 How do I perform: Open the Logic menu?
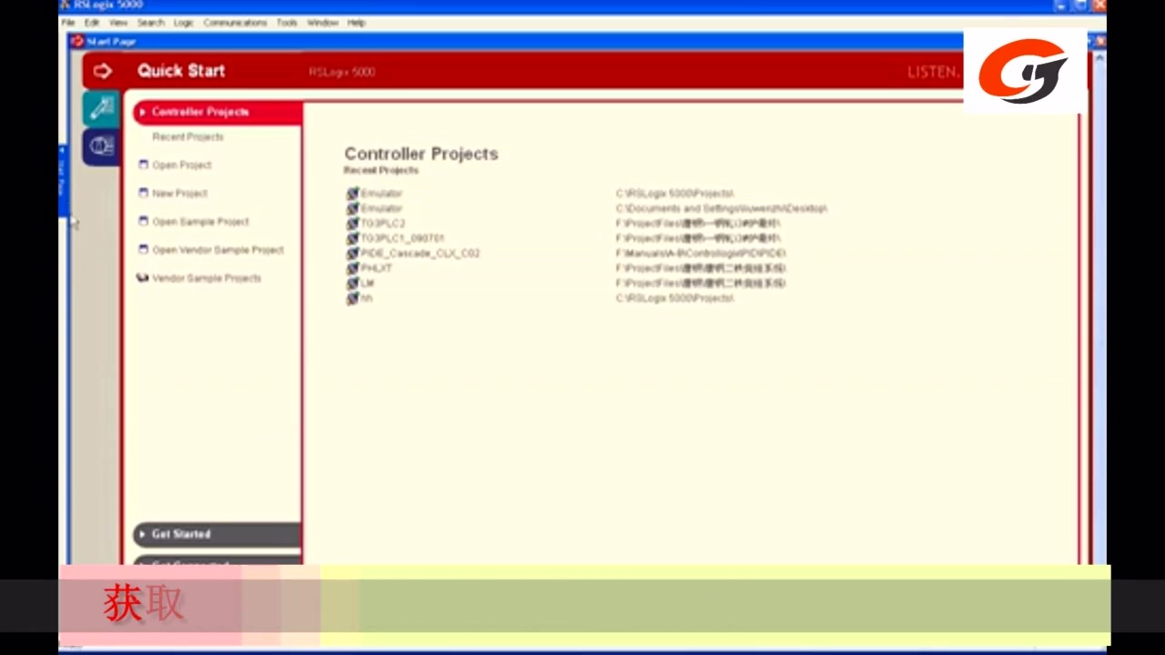click(x=184, y=23)
